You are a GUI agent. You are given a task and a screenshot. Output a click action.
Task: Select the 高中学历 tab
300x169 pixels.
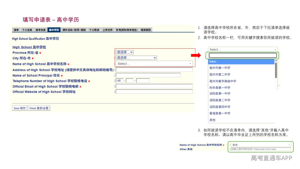click(54, 30)
